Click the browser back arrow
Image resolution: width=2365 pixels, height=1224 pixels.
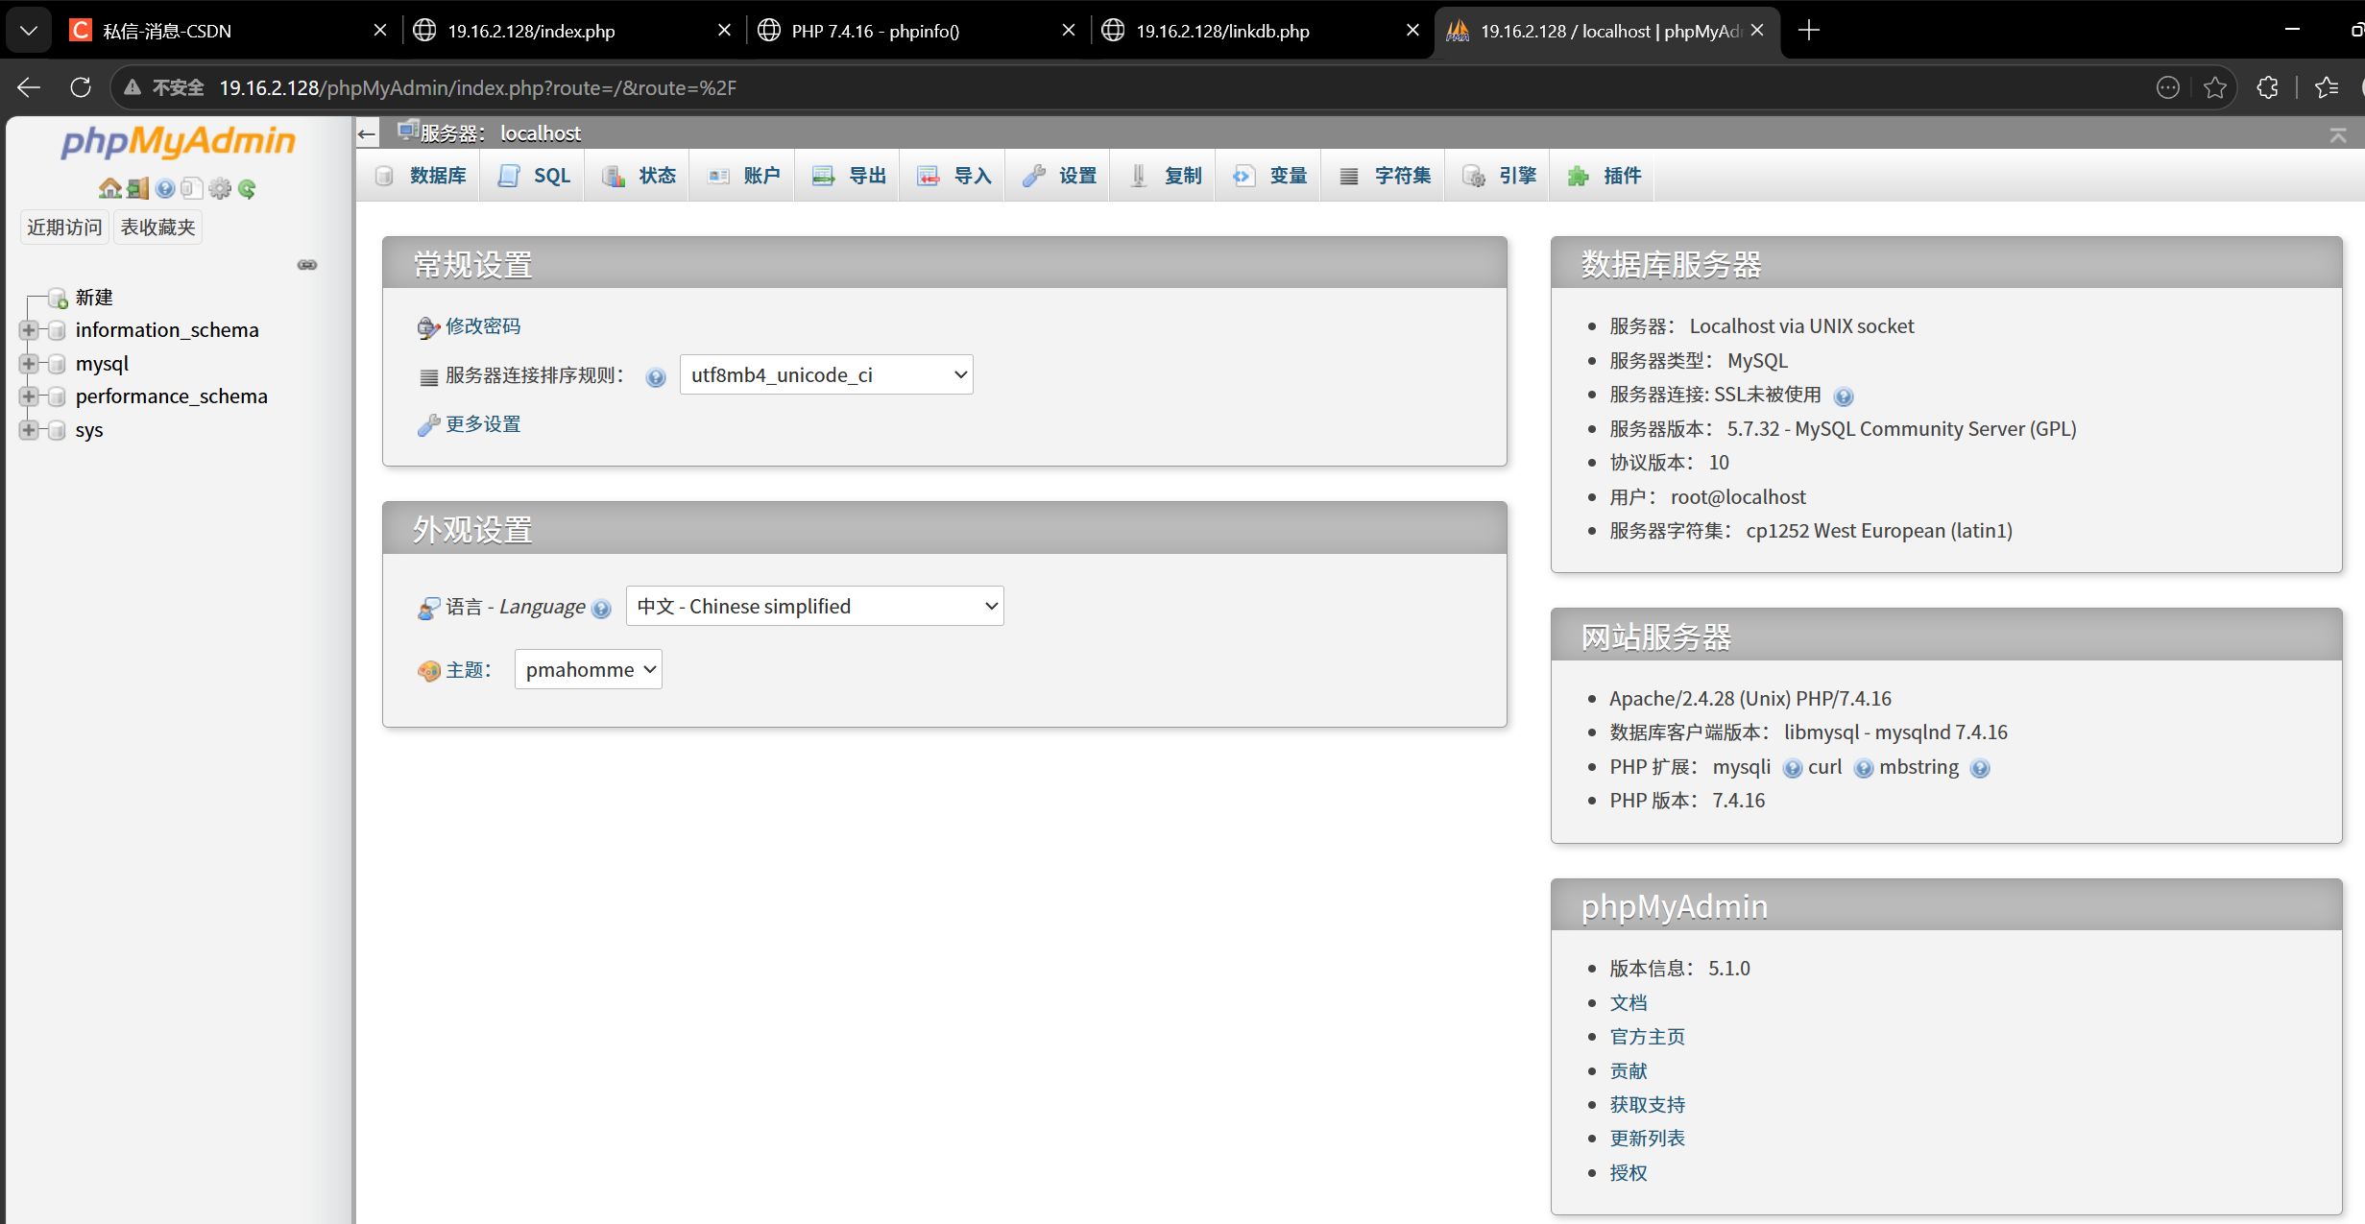[x=29, y=87]
